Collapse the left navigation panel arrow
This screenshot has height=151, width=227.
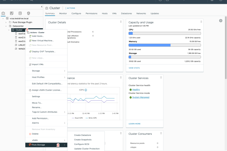tap(42, 6)
